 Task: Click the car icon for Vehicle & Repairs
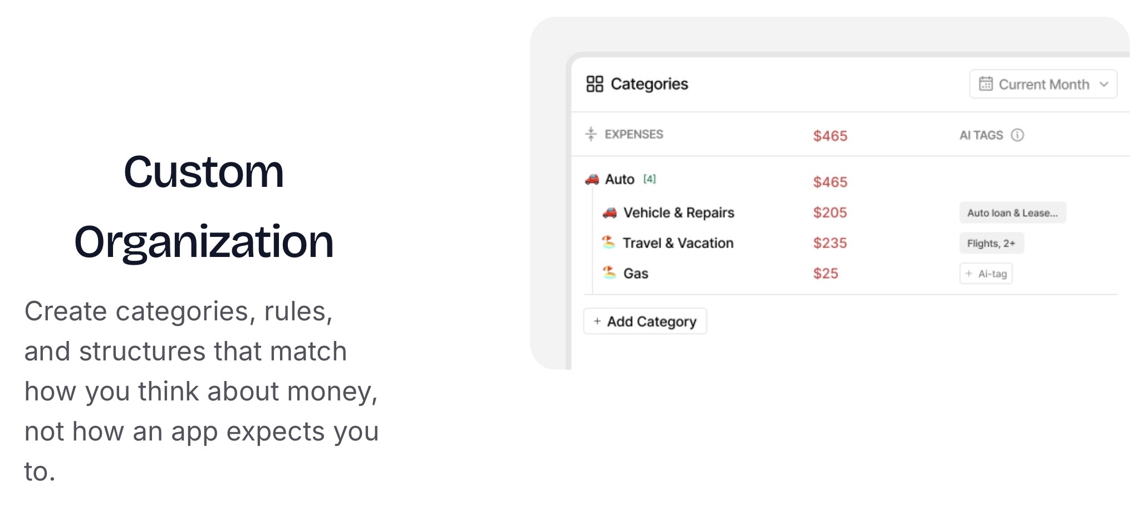tap(610, 212)
